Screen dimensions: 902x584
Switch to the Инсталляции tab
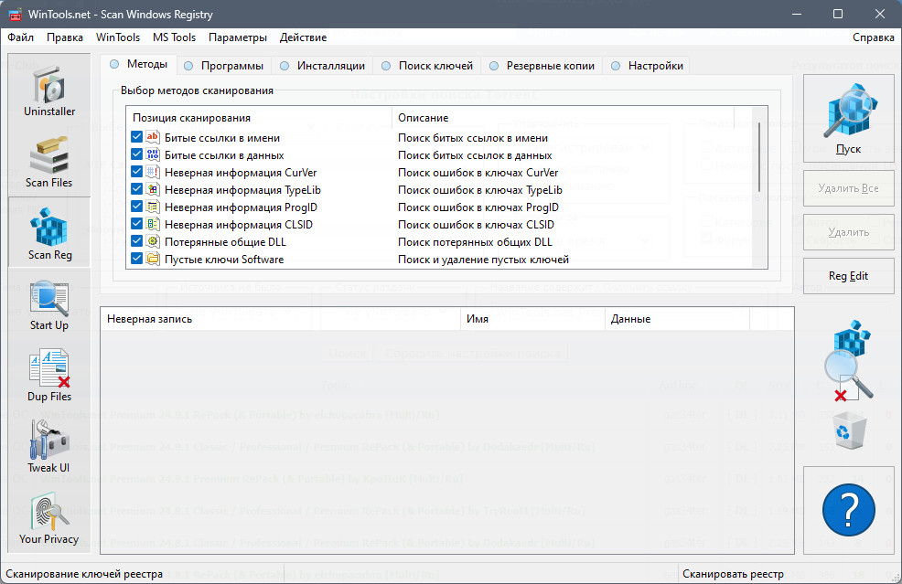click(x=323, y=66)
